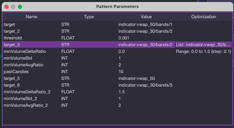Click target_3 value indicator:vwap_30/bands/2
The image size is (234, 128).
pyautogui.click(x=145, y=44)
